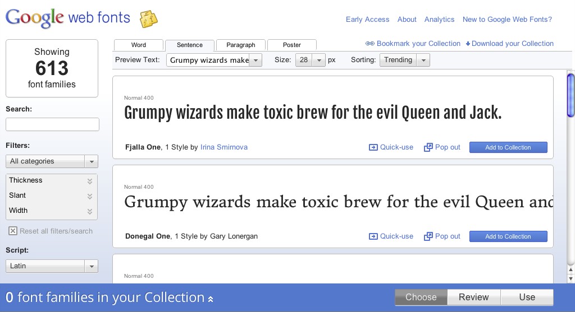This screenshot has height=312, width=575.
Task: Click the Download your Collection link text
Action: (513, 44)
